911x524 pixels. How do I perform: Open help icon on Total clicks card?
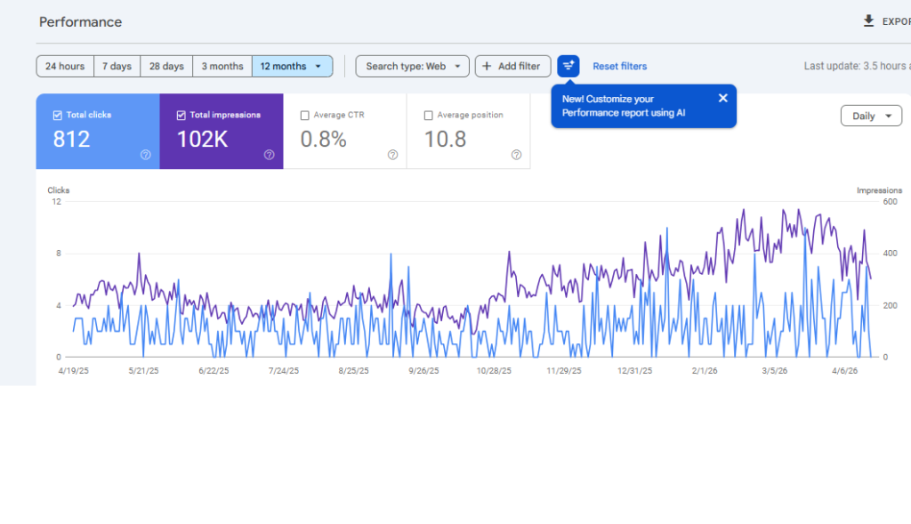point(144,155)
